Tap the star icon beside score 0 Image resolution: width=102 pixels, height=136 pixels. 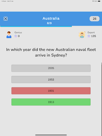16,36
